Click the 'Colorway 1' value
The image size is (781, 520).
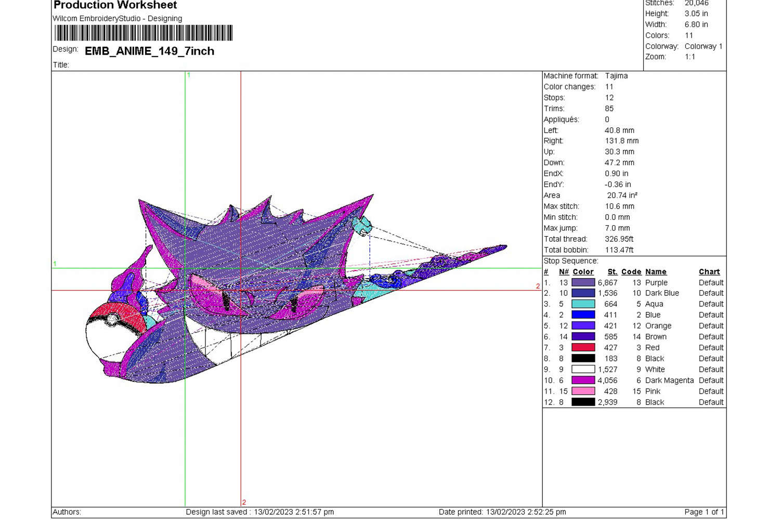click(x=704, y=46)
